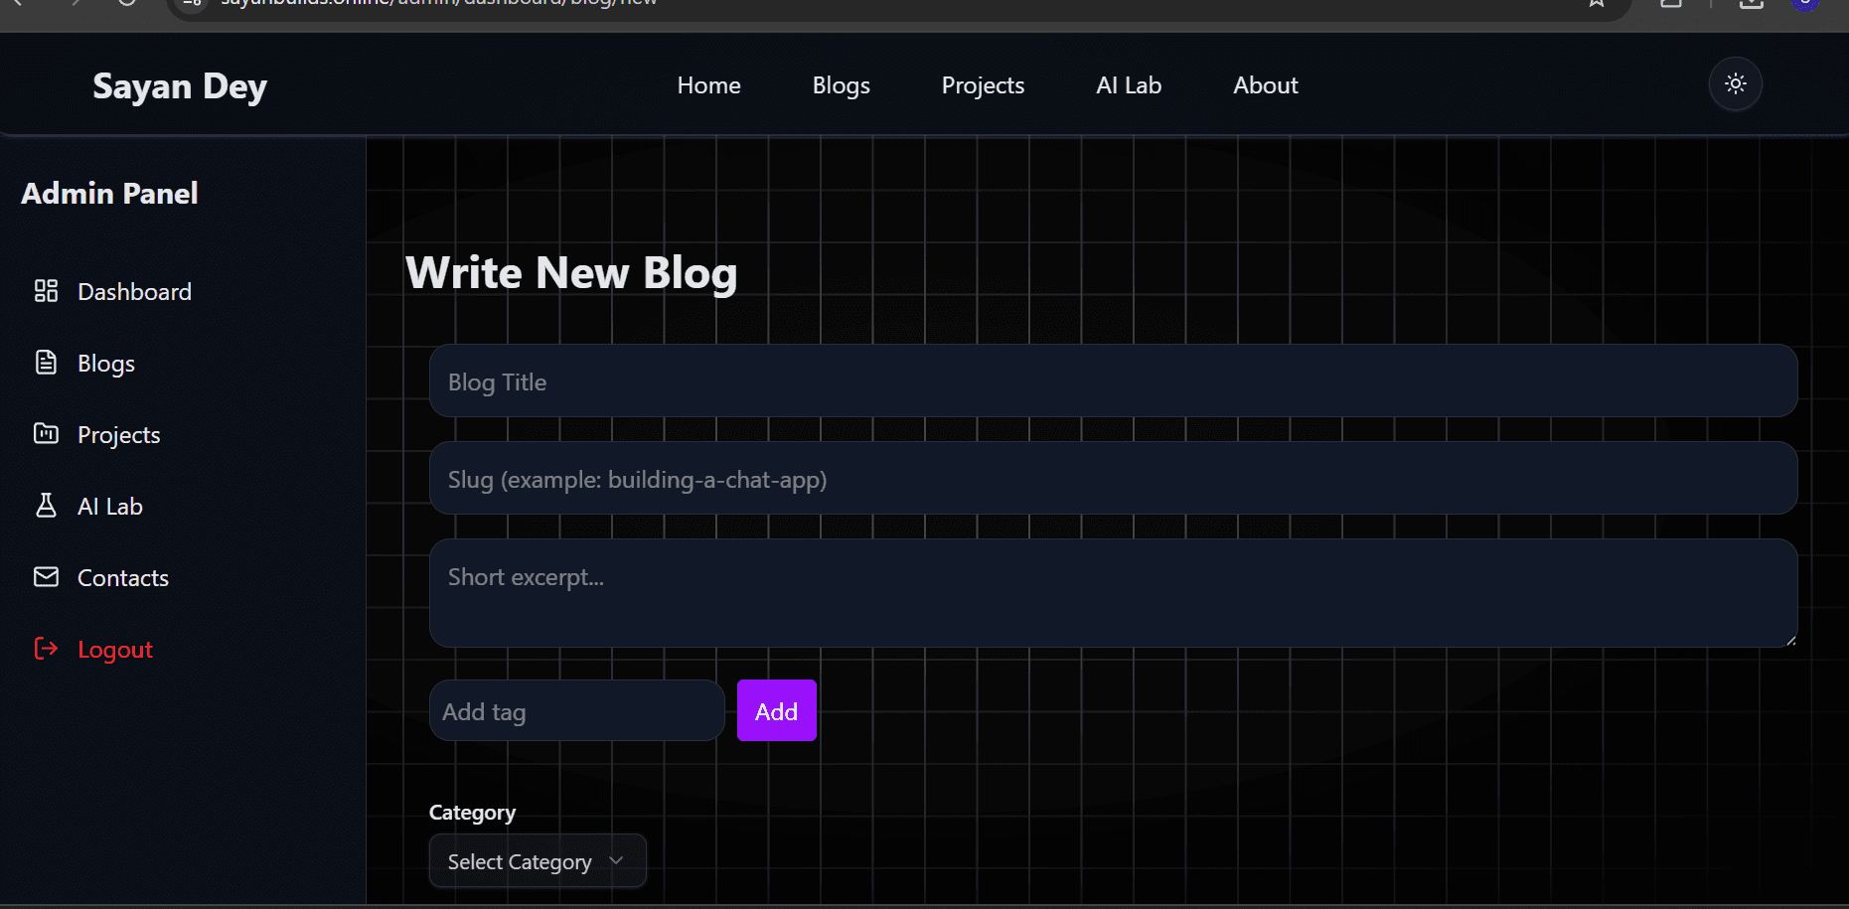The height and width of the screenshot is (909, 1849).
Task: Click the Write New Blog heading
Action: 571,273
